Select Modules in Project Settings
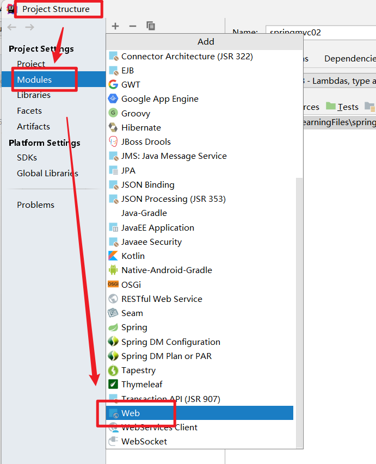This screenshot has width=376, height=464. [x=53, y=79]
